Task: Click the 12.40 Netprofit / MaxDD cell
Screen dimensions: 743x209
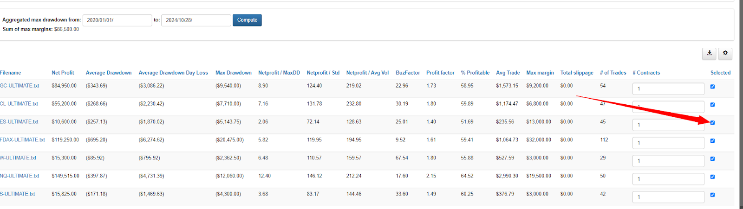Action: (265, 176)
